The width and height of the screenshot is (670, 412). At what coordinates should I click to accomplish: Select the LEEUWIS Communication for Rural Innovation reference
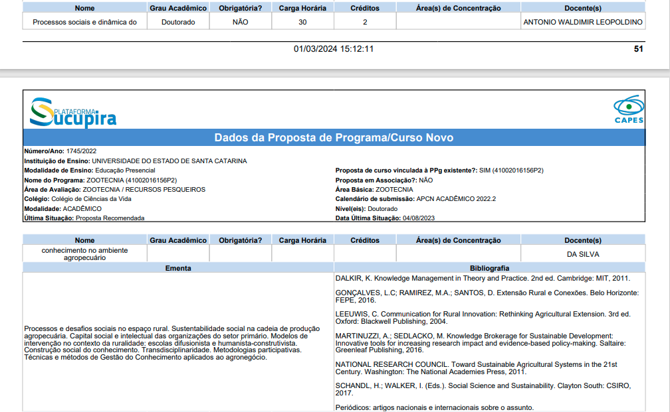483,317
